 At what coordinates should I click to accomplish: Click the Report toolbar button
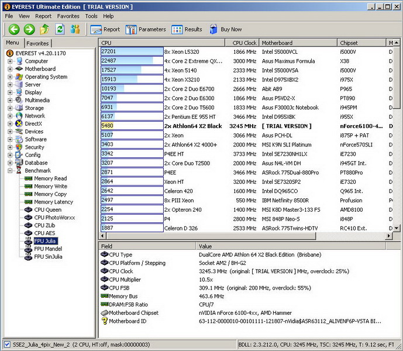[x=105, y=29]
